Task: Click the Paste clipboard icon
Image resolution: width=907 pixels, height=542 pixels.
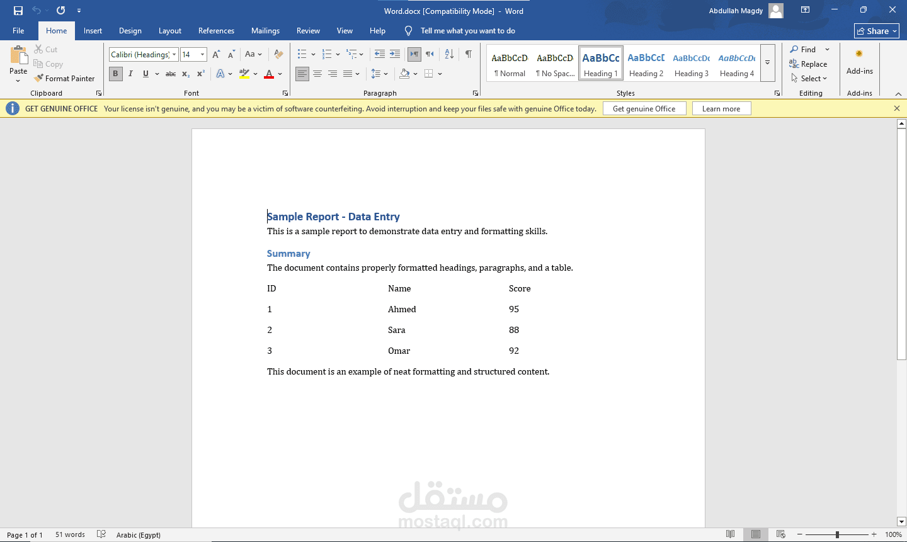Action: 19,55
